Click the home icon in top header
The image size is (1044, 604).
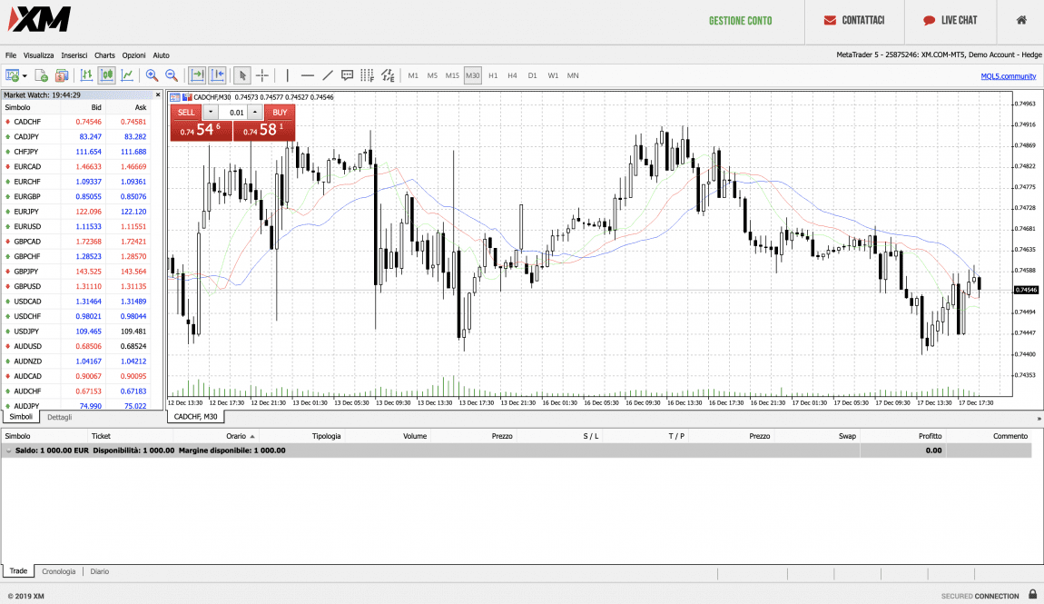coord(1021,20)
